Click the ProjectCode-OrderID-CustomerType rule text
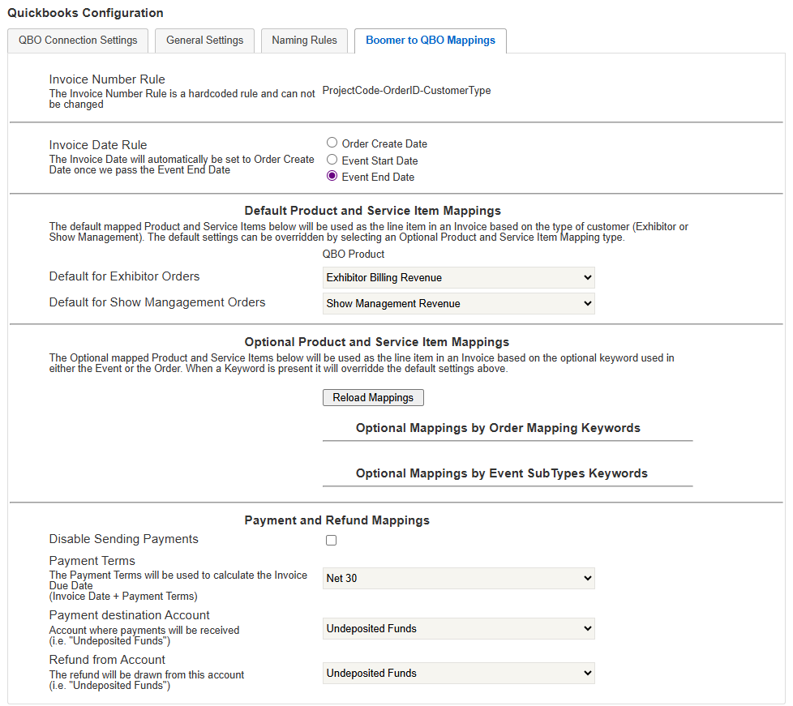This screenshot has height=706, width=793. [x=406, y=91]
